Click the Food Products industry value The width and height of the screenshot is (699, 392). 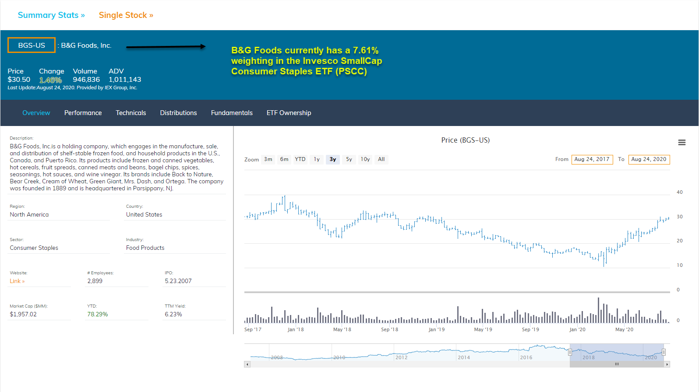[x=145, y=248]
